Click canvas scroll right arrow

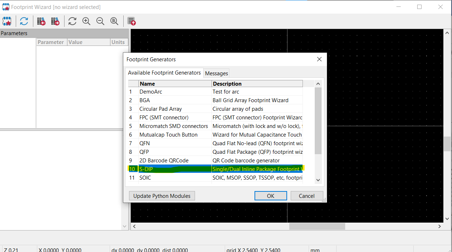440,226
